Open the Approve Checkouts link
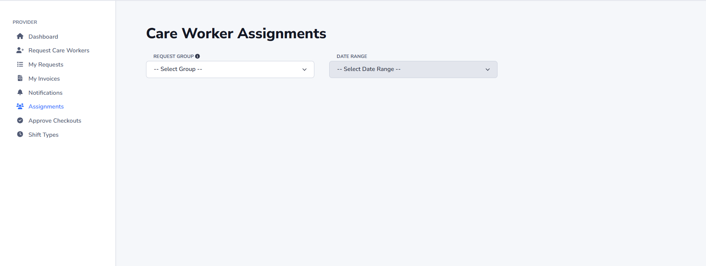Viewport: 706px width, 266px height. [55, 121]
